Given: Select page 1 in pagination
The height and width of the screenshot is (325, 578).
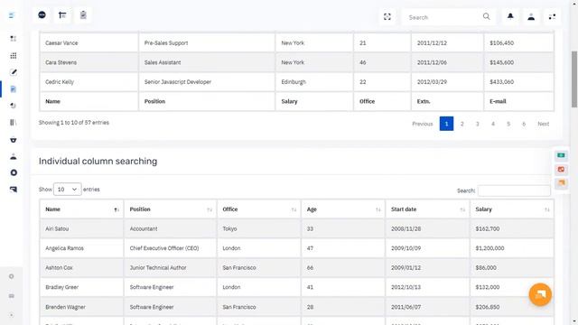Looking at the screenshot, I should click(446, 124).
